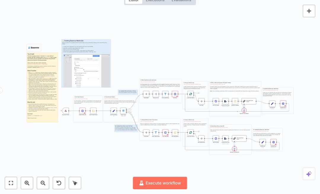This screenshot has height=194, width=320.
Task: Open the Event Type switch node
Action: point(123,111)
